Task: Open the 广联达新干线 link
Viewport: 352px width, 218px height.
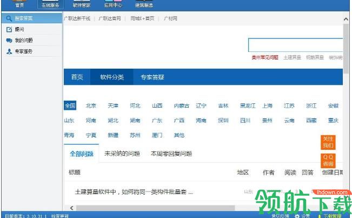Action: (x=77, y=18)
